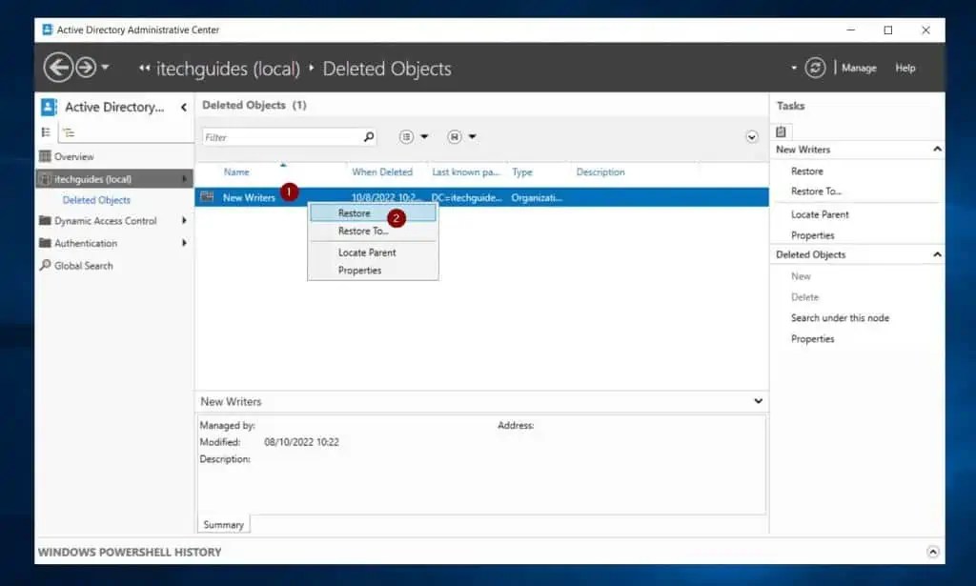Click the view options icon above the list

[x=407, y=136]
